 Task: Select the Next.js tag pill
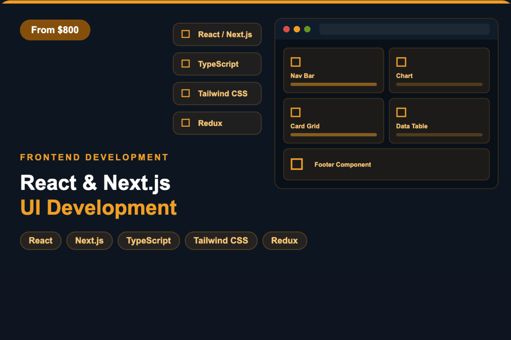coord(90,241)
